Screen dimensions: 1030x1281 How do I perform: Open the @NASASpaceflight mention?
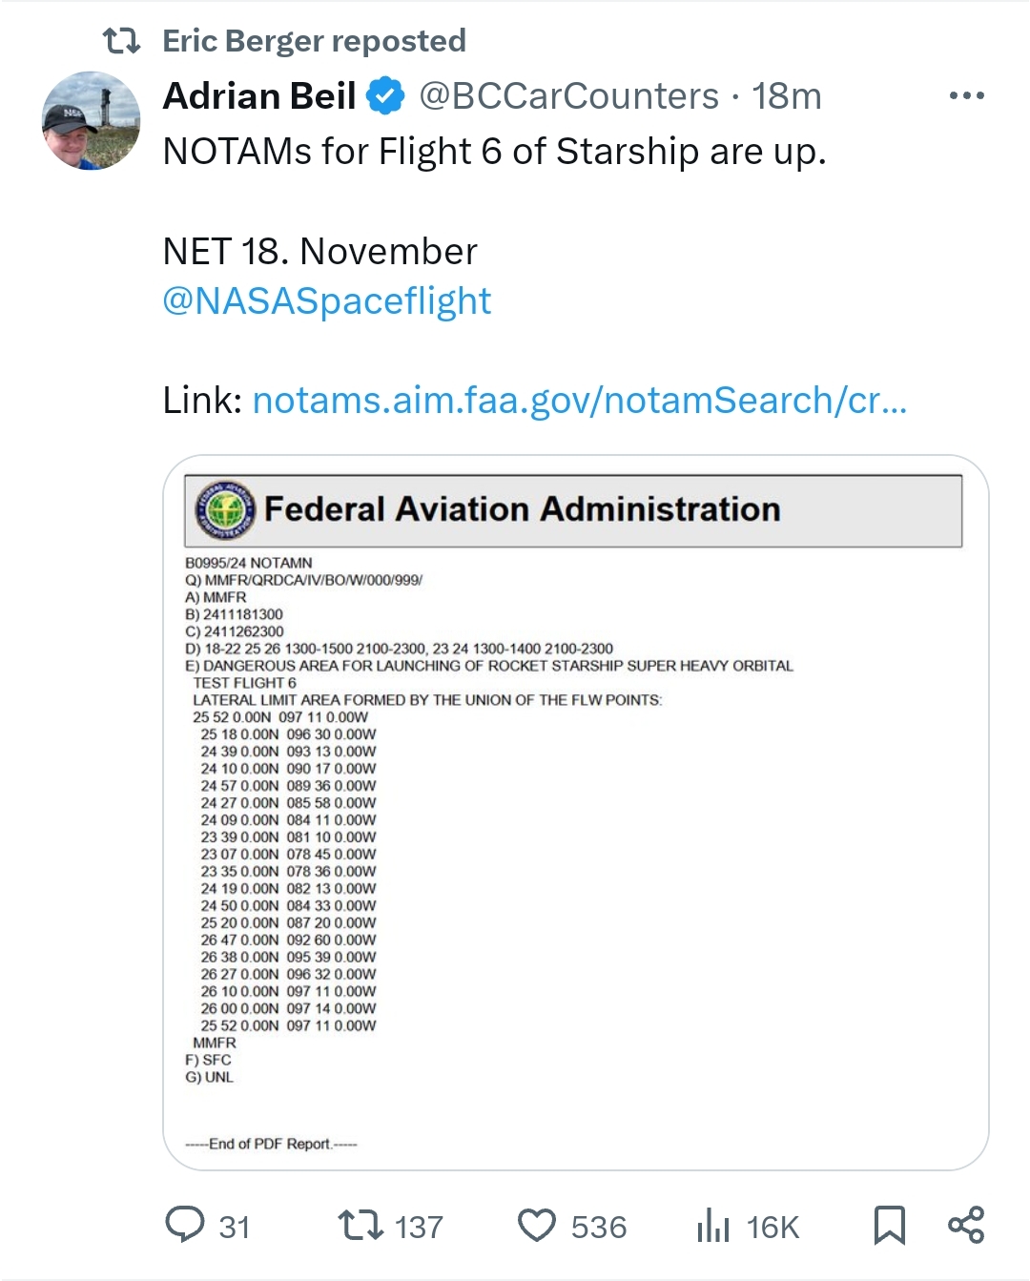click(x=327, y=301)
